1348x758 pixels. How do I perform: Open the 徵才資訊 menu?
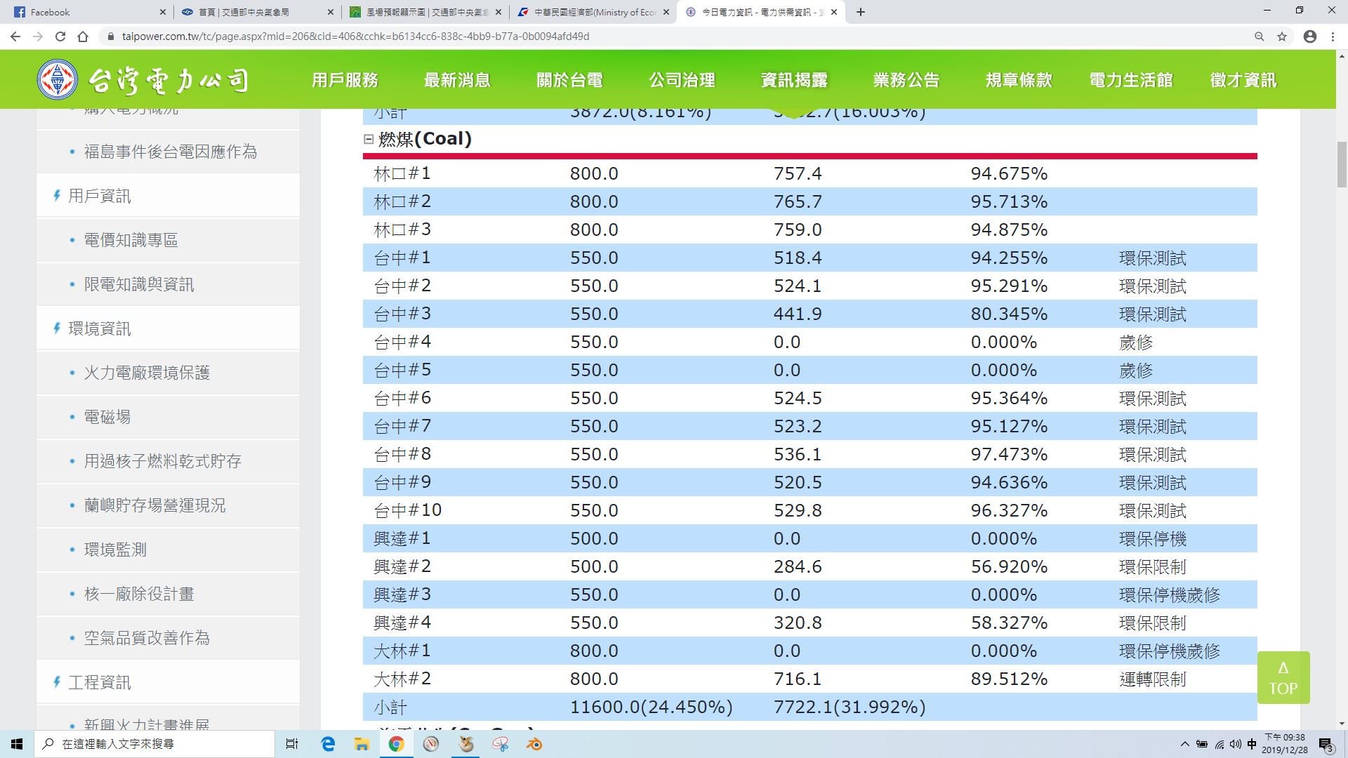tap(1243, 80)
